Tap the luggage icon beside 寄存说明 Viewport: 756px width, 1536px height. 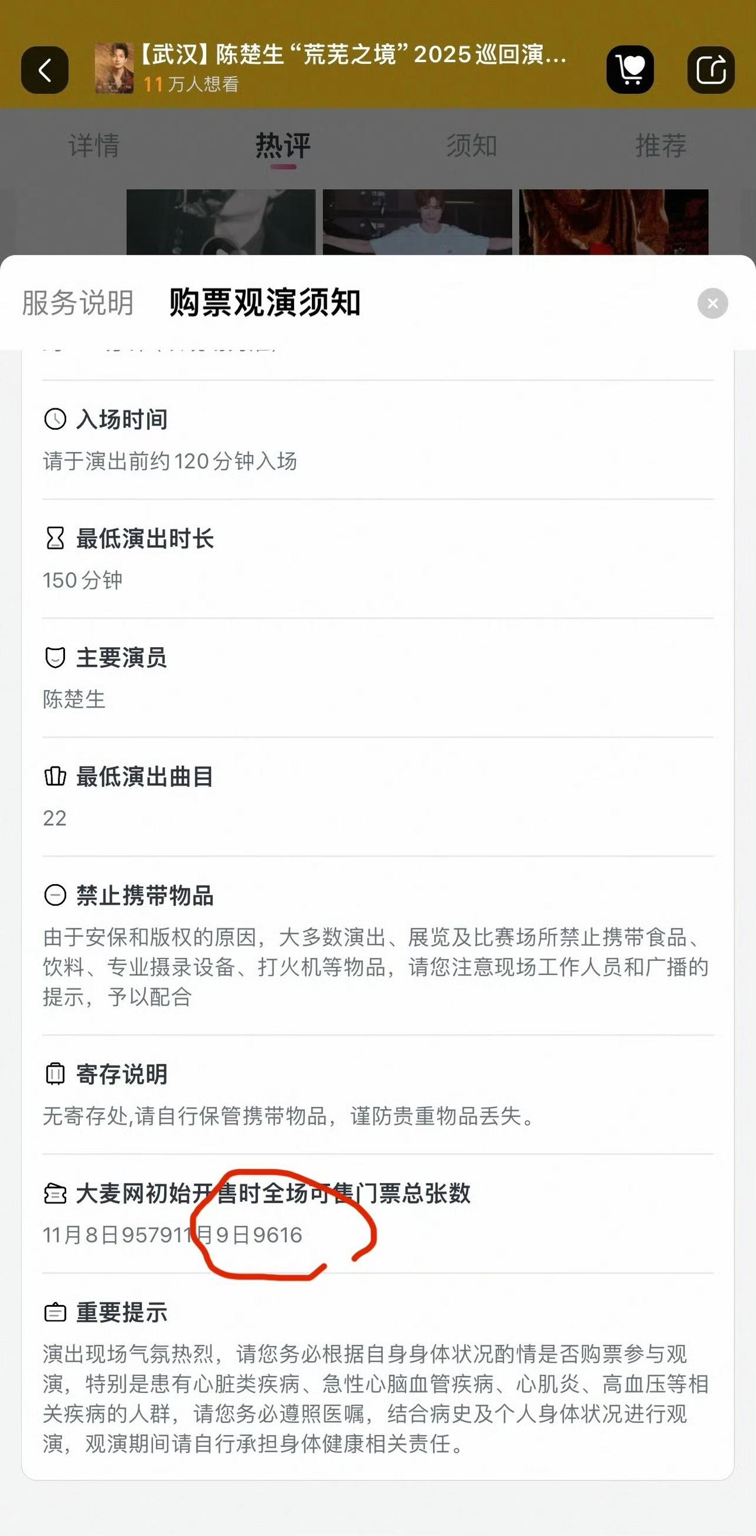tap(56, 1074)
